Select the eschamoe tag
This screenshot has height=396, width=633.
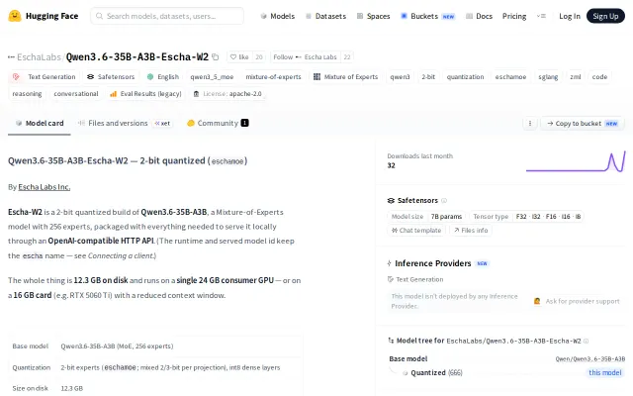pyautogui.click(x=510, y=77)
